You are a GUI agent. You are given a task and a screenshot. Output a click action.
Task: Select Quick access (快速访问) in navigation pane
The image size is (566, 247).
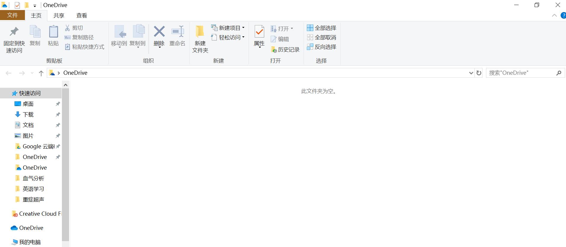coord(31,93)
